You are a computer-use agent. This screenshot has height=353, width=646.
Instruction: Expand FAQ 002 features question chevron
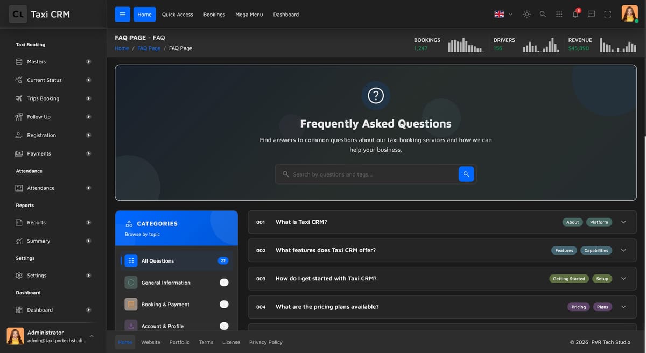click(x=623, y=250)
